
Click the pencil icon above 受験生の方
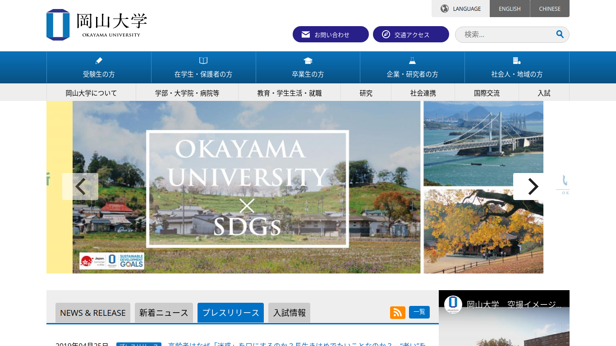click(x=99, y=61)
